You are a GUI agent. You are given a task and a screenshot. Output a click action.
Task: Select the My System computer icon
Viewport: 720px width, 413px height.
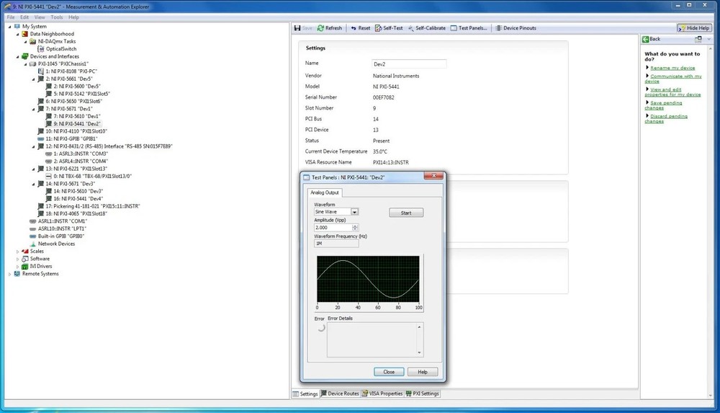click(17, 26)
